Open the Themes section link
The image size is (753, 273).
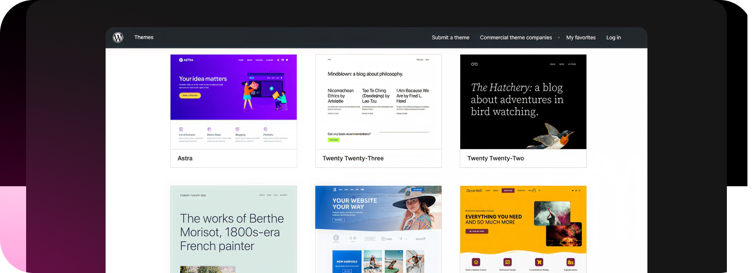coord(144,37)
